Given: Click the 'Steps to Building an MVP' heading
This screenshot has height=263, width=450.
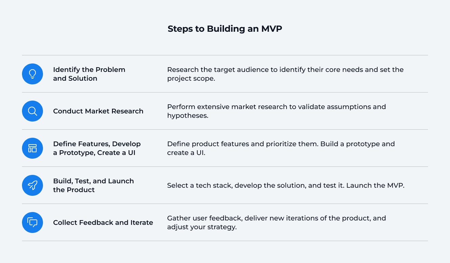Looking at the screenshot, I should tap(225, 29).
